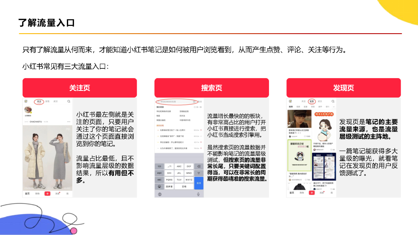Expand the category list chevron on the 发现页

coord(334,106)
